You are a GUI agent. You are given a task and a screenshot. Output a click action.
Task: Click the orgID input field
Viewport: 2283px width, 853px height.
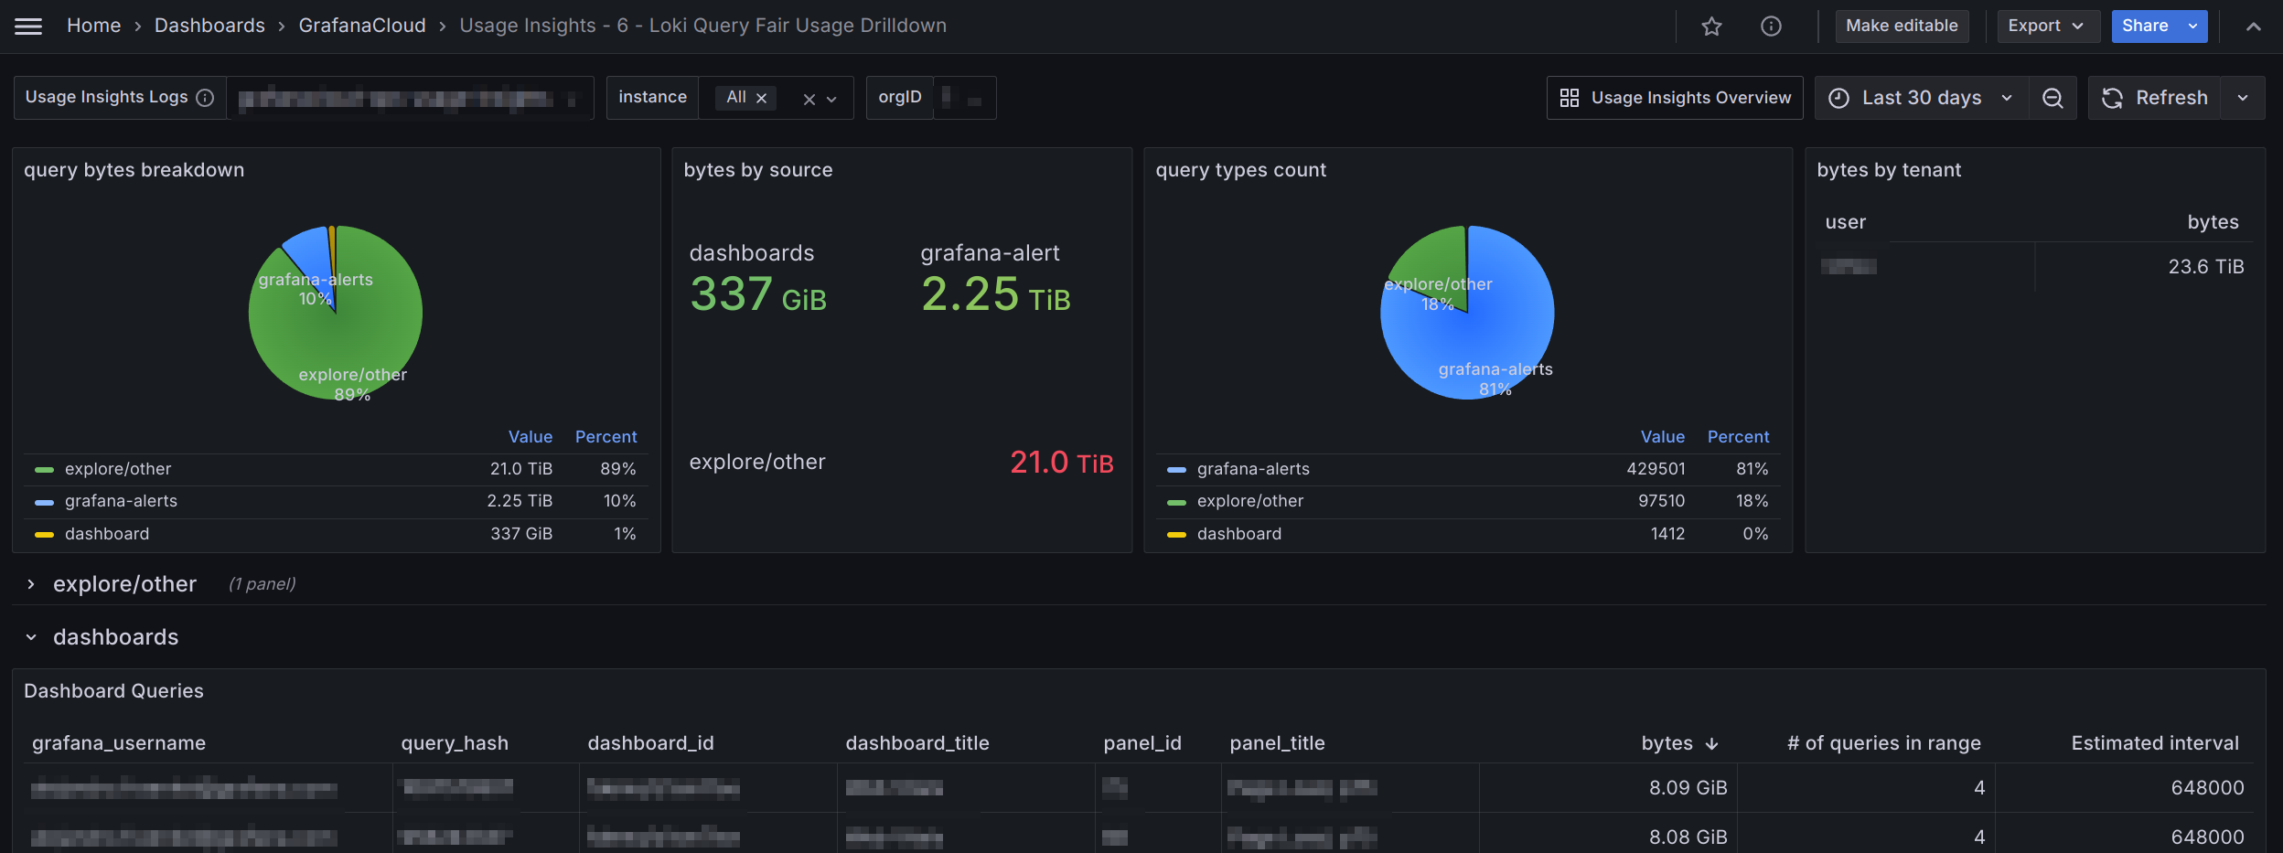[960, 97]
